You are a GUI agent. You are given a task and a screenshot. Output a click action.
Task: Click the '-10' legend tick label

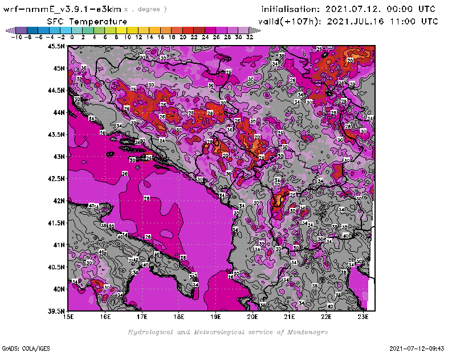(x=16, y=37)
